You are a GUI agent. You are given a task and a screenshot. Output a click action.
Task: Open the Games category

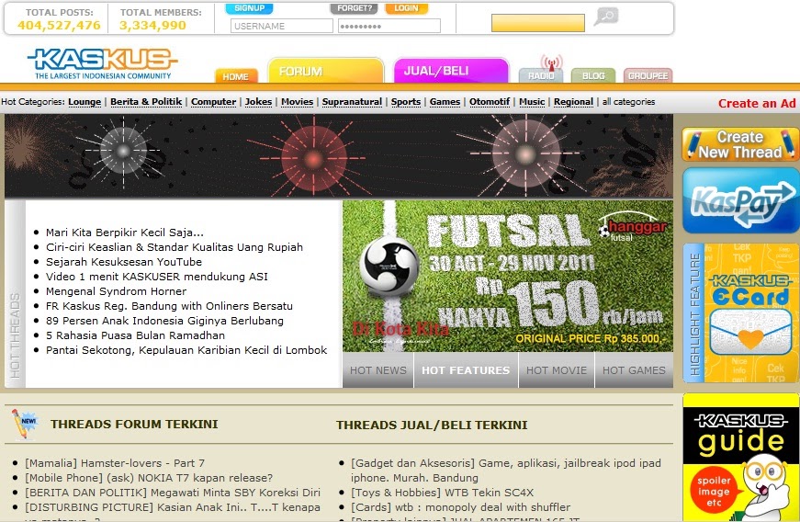pyautogui.click(x=445, y=102)
